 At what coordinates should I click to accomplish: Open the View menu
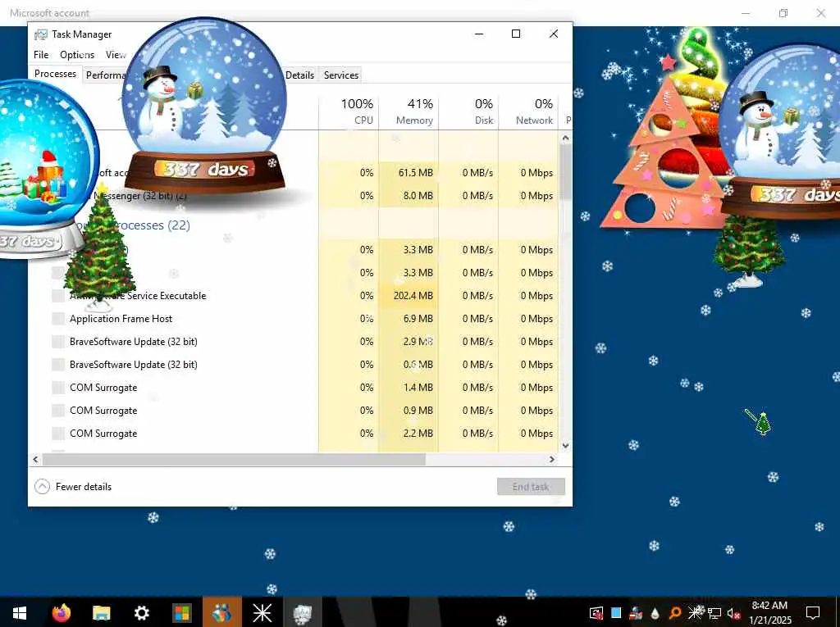(x=115, y=55)
